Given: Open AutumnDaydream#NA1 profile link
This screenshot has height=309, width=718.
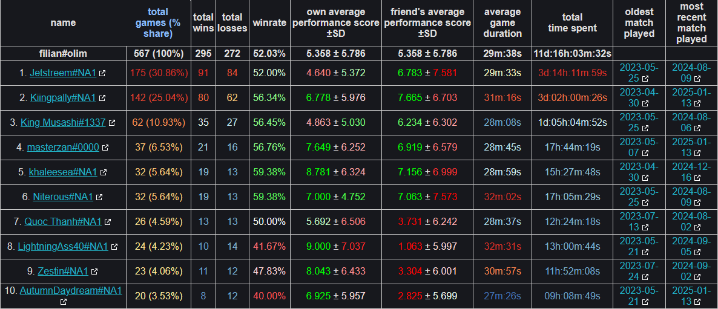Looking at the screenshot, I should (71, 290).
